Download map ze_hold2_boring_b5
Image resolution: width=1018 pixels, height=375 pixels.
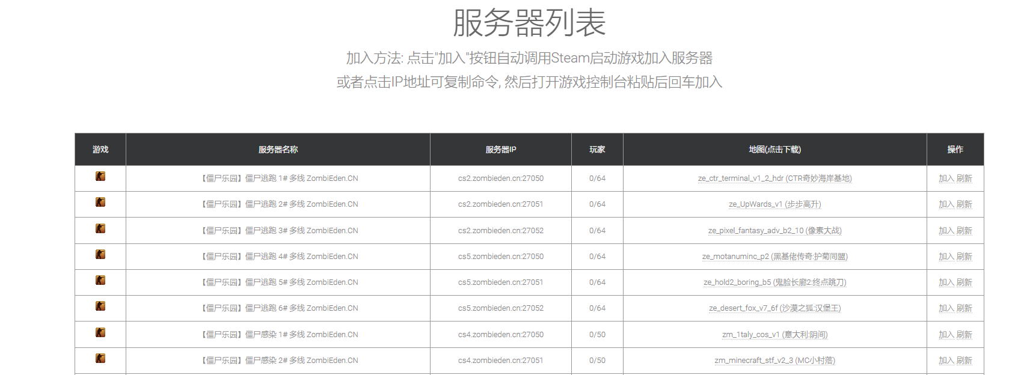click(774, 282)
